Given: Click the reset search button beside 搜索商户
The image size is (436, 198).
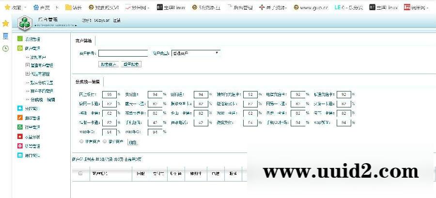Looking at the screenshot, I should [131, 64].
